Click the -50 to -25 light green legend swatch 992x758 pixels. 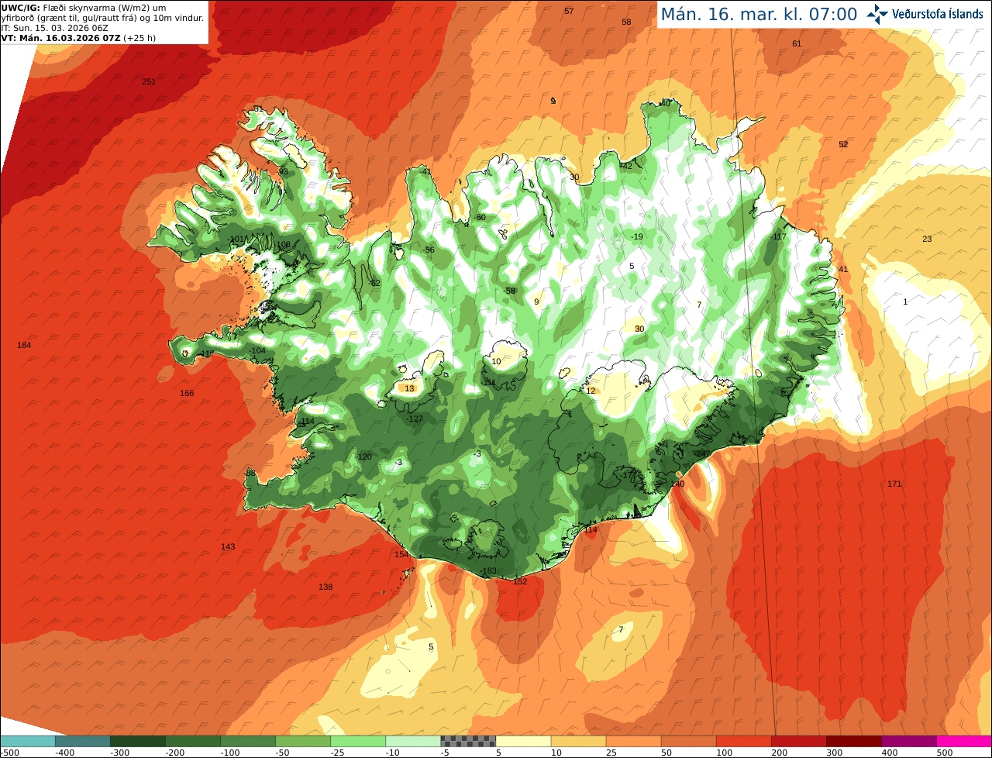pos(303,742)
